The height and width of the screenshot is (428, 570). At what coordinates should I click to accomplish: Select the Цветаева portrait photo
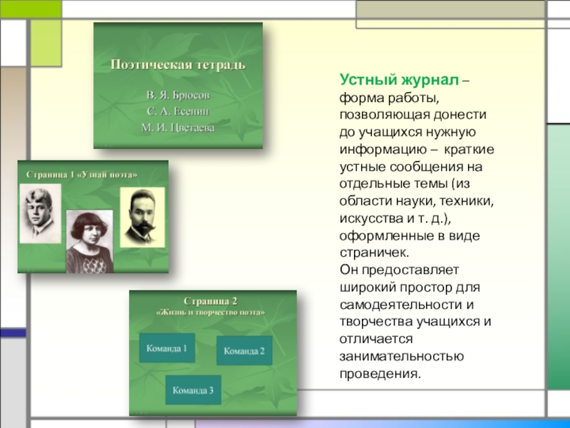tap(90, 241)
